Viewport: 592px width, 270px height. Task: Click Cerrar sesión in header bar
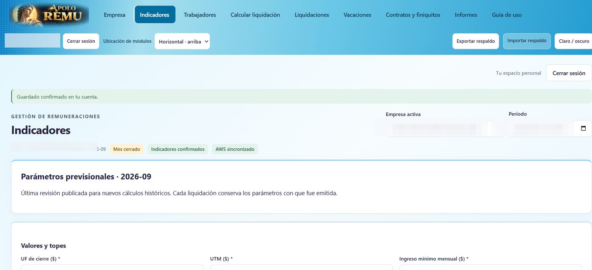(x=81, y=41)
